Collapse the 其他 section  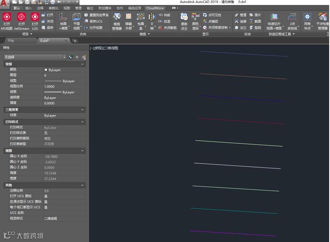[82, 185]
